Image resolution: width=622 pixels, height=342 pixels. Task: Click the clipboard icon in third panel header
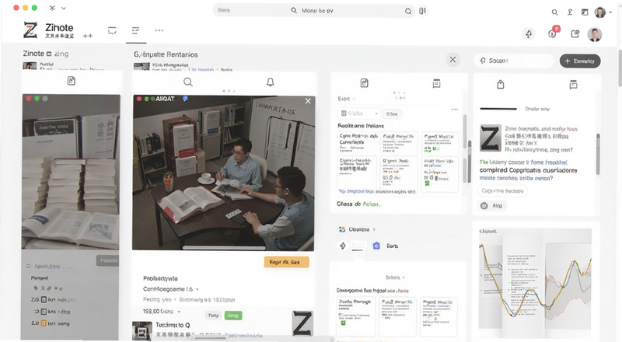tap(364, 83)
